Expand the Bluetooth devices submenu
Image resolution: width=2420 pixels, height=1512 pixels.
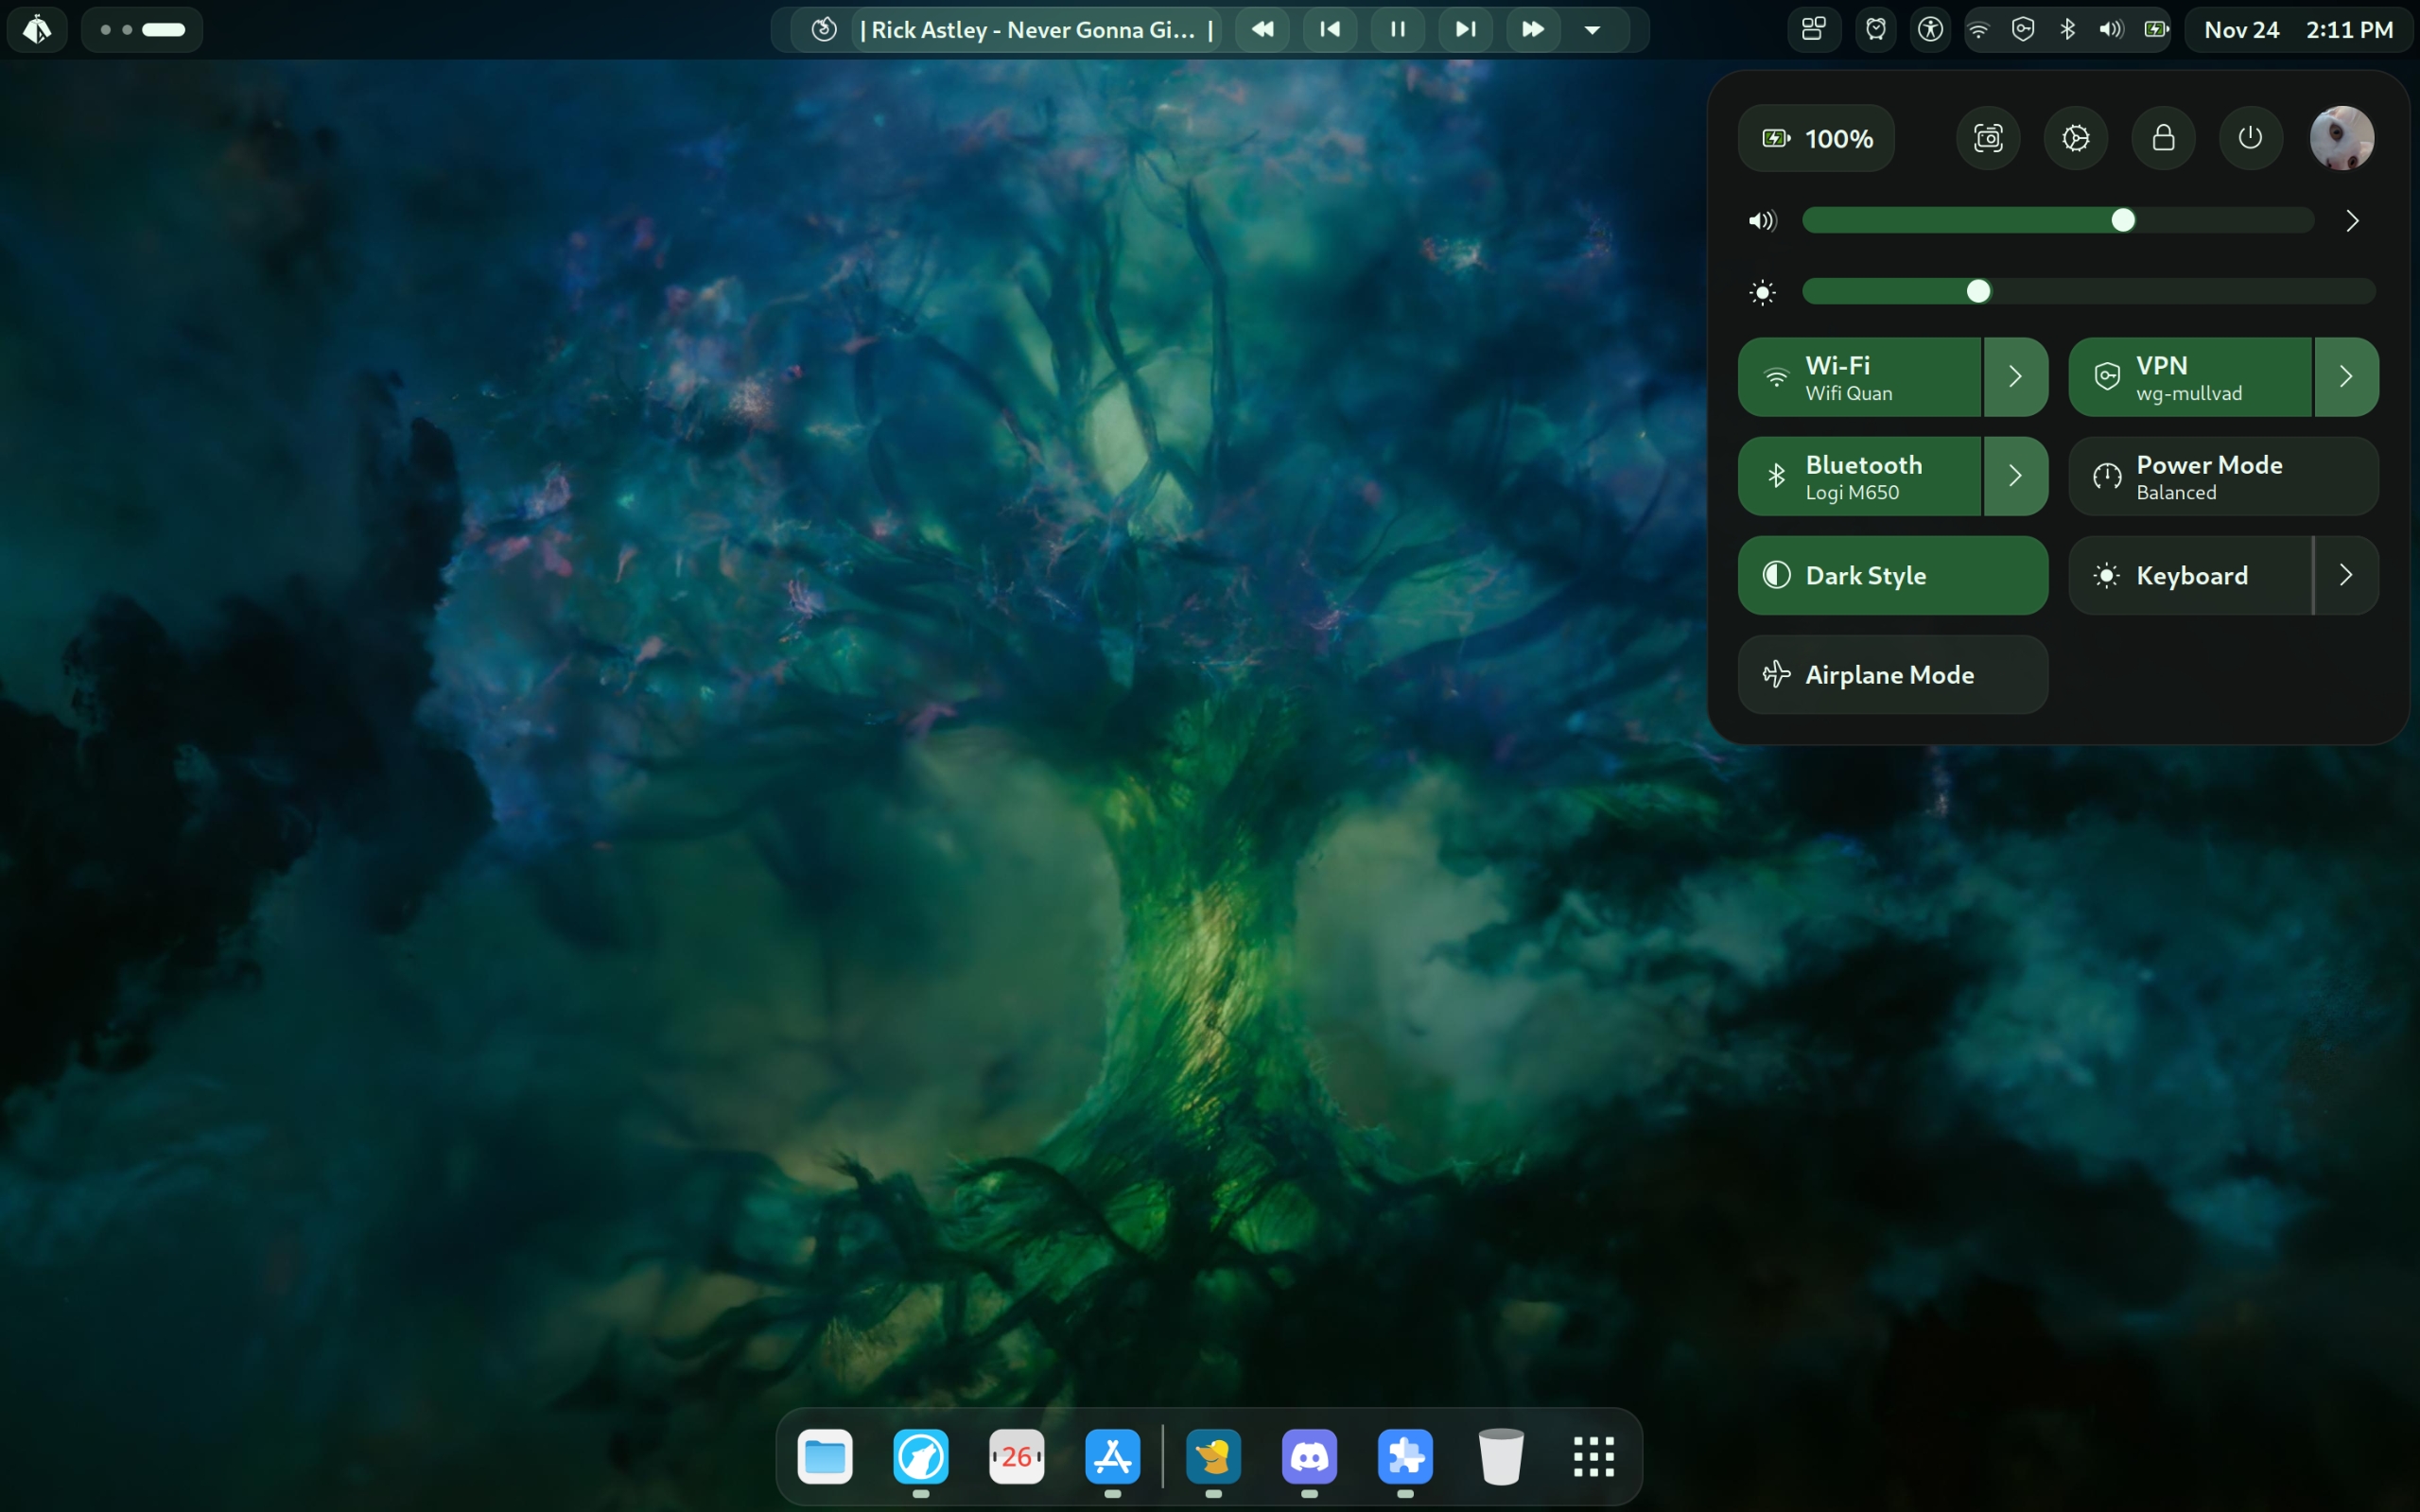tap(2015, 476)
